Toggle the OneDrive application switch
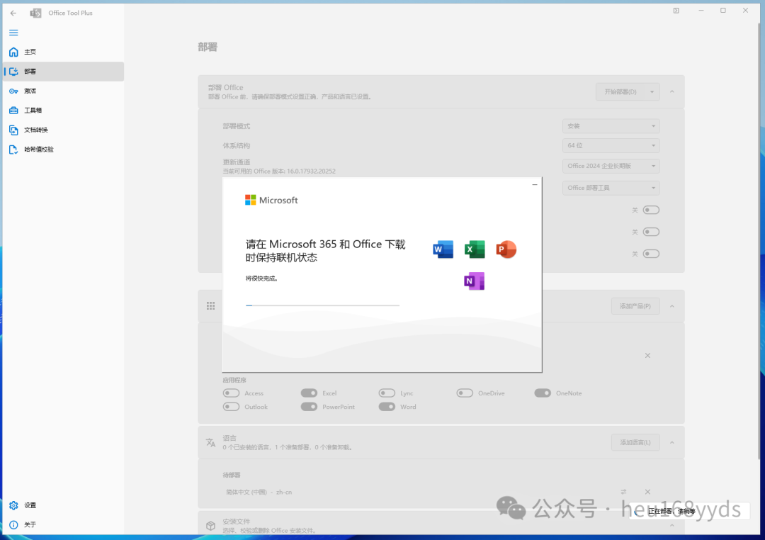Image resolution: width=765 pixels, height=540 pixels. 465,393
